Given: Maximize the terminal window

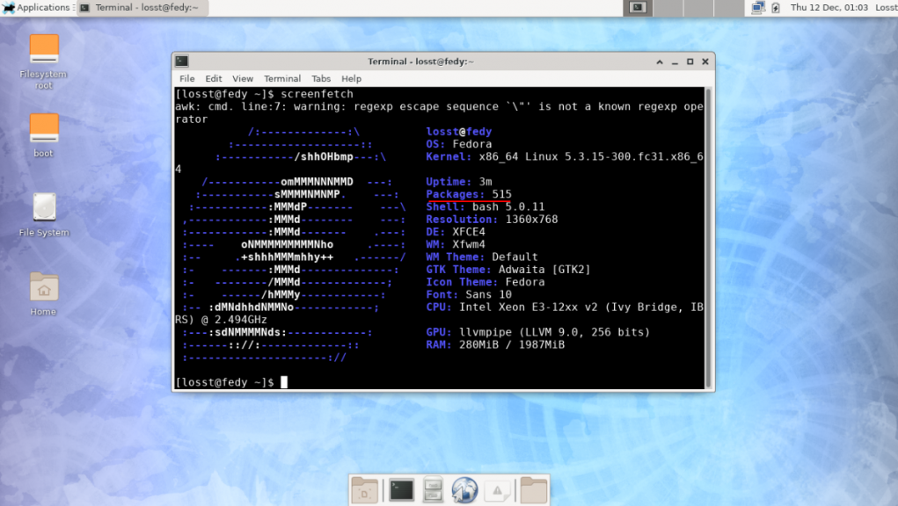Looking at the screenshot, I should tap(690, 61).
